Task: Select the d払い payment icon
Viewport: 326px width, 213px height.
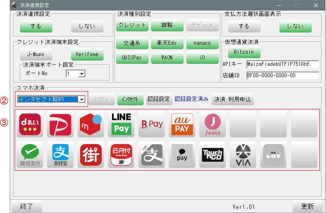Action: pos(30,124)
